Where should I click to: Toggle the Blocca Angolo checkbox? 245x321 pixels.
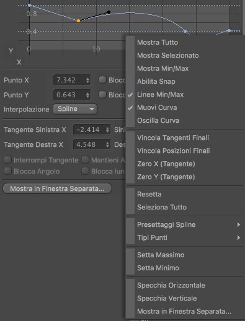(x=8, y=171)
